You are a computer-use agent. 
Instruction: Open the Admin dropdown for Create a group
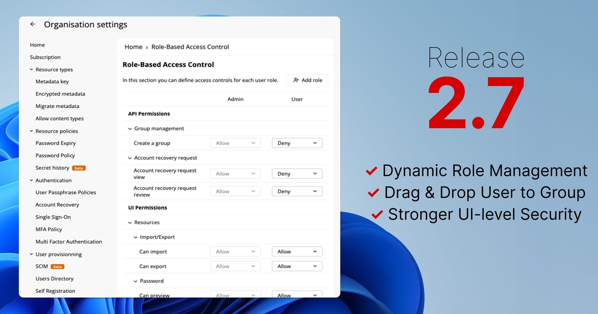235,143
